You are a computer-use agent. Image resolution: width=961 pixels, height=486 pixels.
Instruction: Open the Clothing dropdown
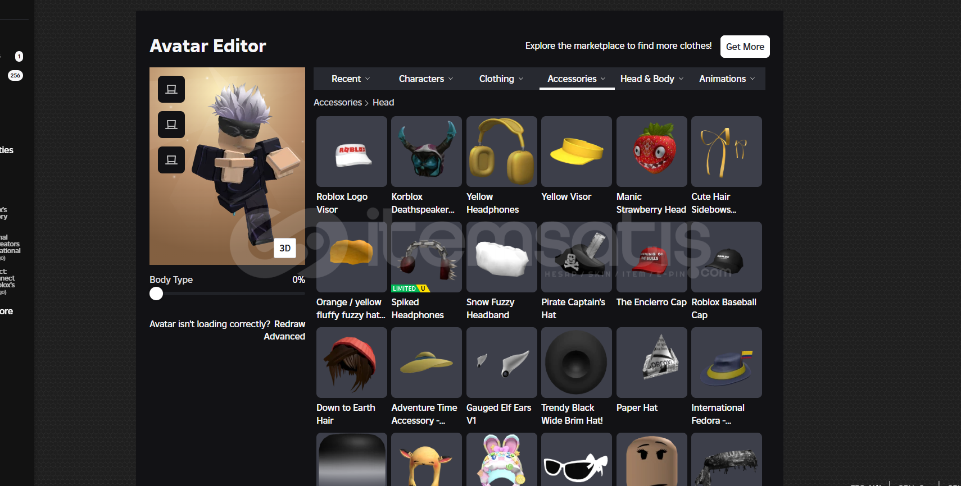coord(501,79)
